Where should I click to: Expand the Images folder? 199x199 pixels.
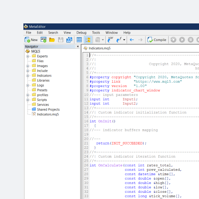click(x=28, y=66)
